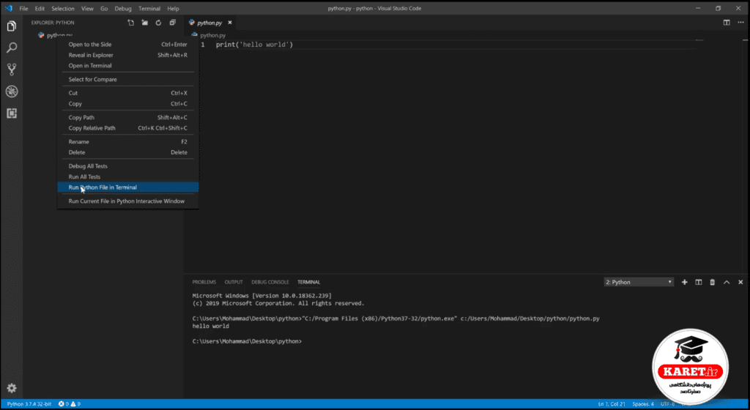
Task: Choose Run Current File in Python Interactive Window
Action: 127,201
